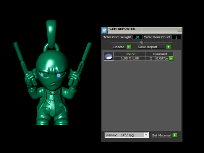The width and height of the screenshot is (204, 153).
Task: Select the round diamond gem thumbnail
Action: [x=109, y=56]
